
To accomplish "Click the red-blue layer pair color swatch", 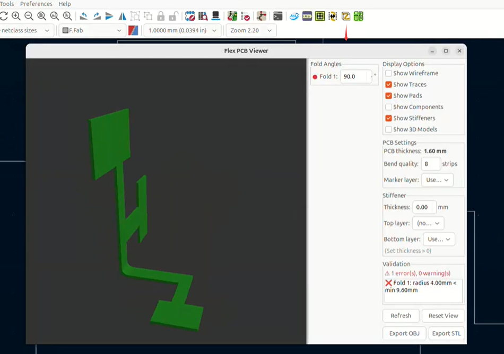I will point(133,31).
